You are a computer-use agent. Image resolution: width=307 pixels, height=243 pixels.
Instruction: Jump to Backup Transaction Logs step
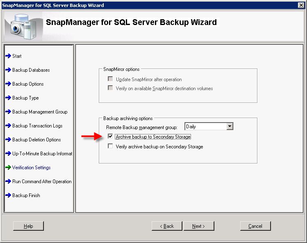37,126
